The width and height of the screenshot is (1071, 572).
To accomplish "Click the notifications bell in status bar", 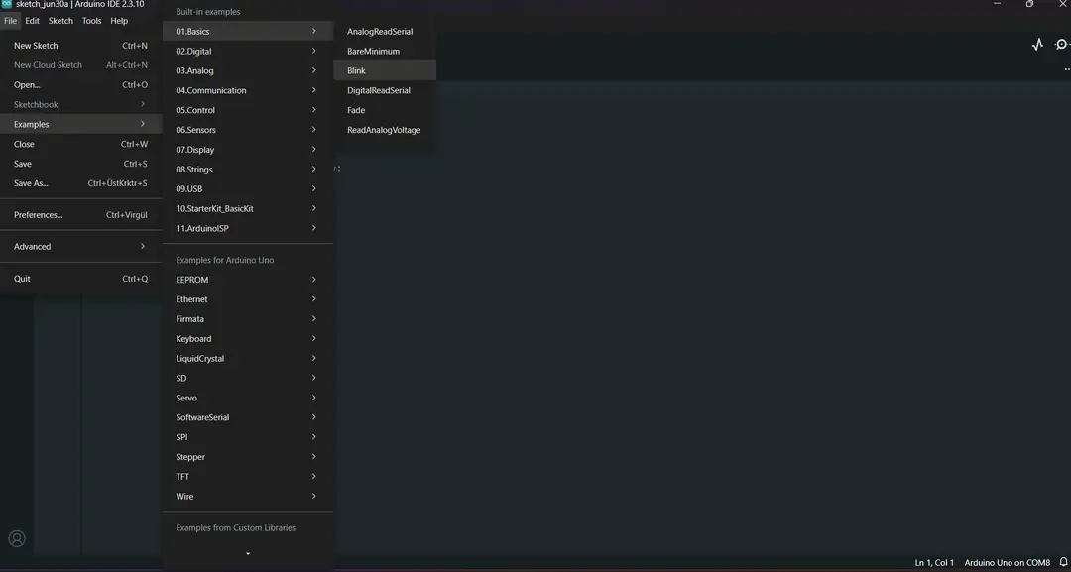I will (1063, 562).
